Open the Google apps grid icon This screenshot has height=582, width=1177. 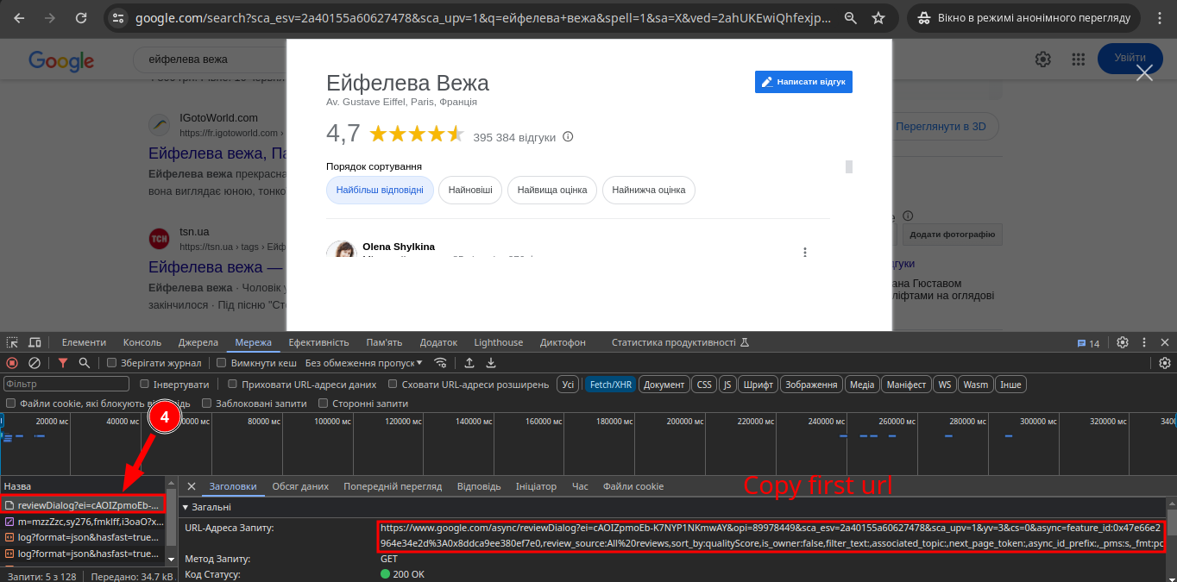pos(1078,59)
